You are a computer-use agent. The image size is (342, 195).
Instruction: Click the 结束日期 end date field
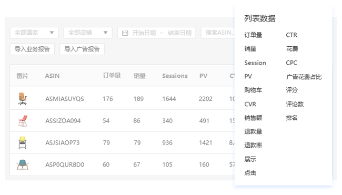tap(179, 33)
